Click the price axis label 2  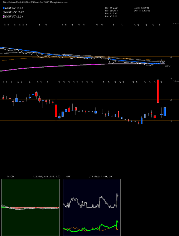171,121
